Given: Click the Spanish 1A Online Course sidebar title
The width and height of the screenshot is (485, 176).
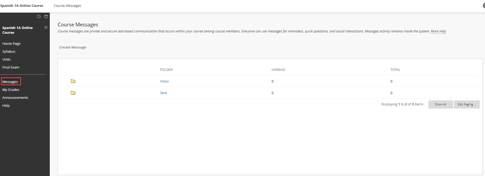Looking at the screenshot, I should 17,30.
